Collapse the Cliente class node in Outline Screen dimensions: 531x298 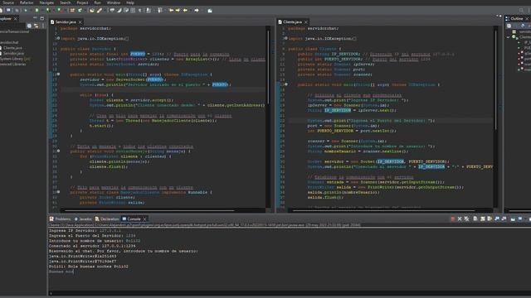[509, 36]
